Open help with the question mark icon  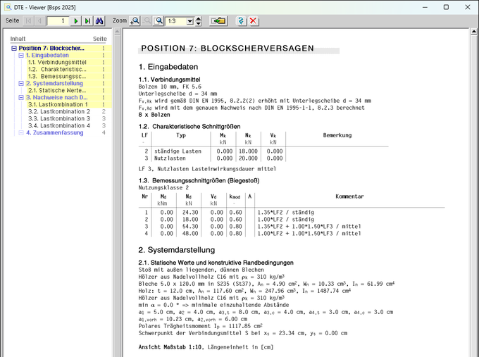pyautogui.click(x=241, y=21)
